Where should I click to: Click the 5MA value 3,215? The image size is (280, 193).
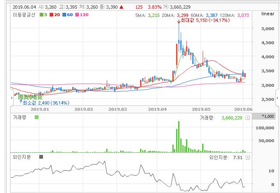pos(154,15)
